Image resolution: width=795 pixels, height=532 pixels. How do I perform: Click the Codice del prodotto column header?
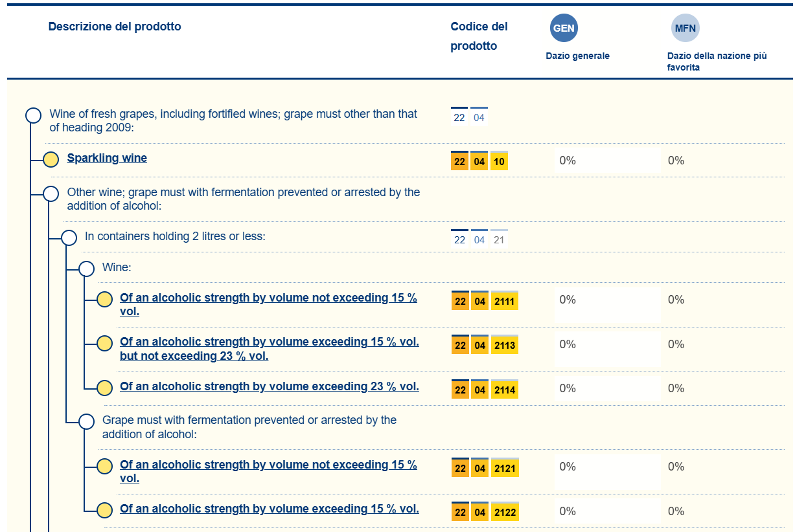[479, 36]
